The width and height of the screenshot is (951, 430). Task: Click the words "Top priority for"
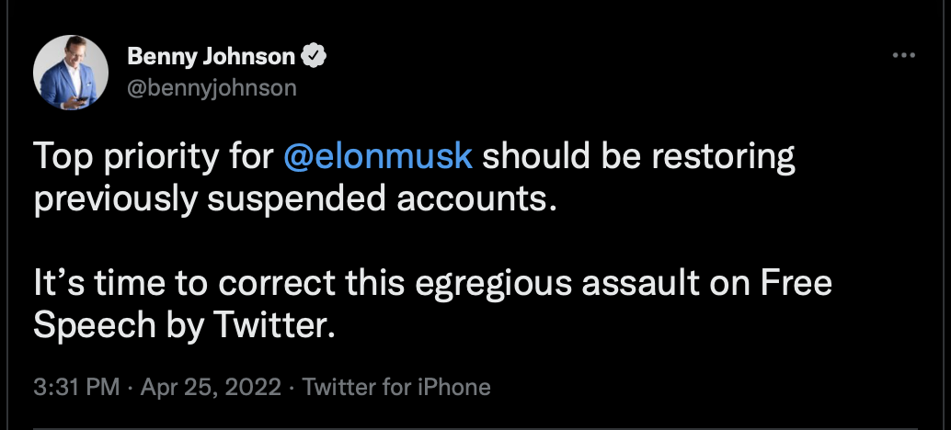[154, 157]
